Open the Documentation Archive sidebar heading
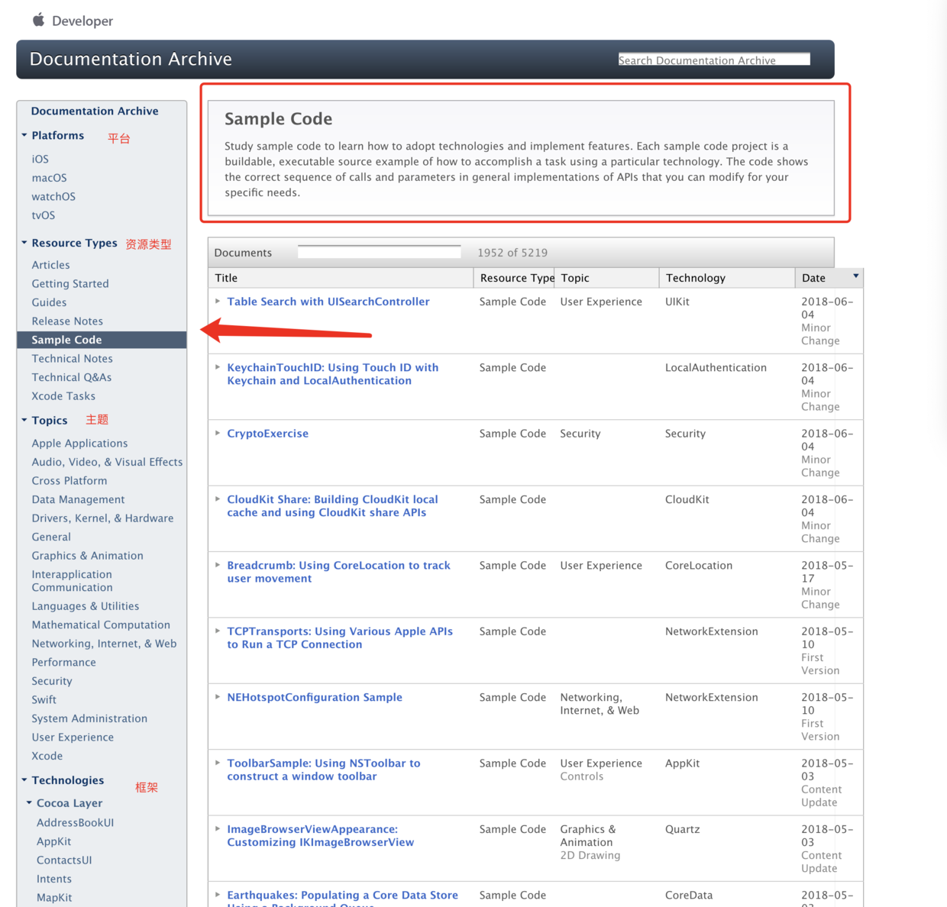The height and width of the screenshot is (907, 947). (95, 111)
